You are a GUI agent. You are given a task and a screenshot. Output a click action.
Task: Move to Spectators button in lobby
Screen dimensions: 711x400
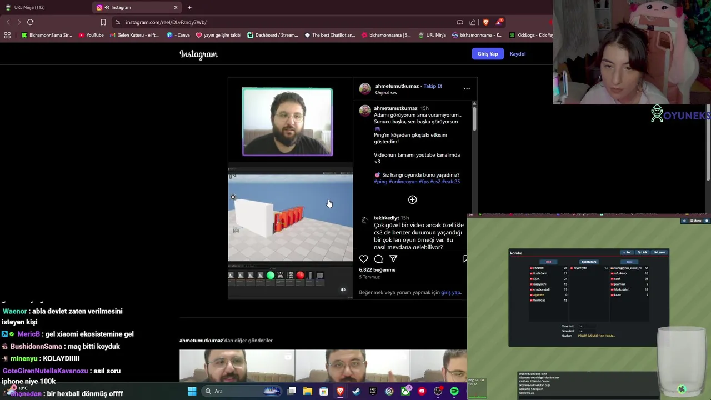[x=588, y=262]
